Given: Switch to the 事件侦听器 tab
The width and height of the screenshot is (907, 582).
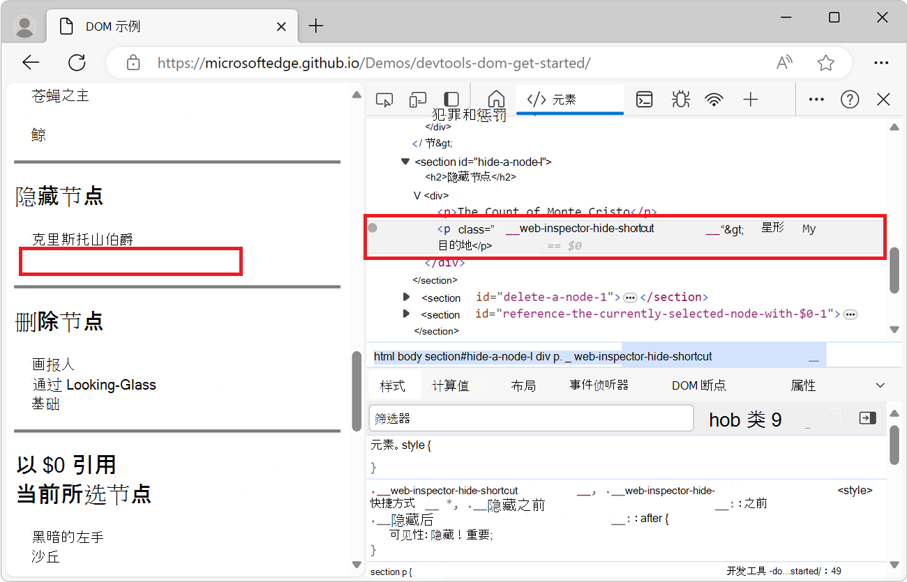Looking at the screenshot, I should point(599,385).
